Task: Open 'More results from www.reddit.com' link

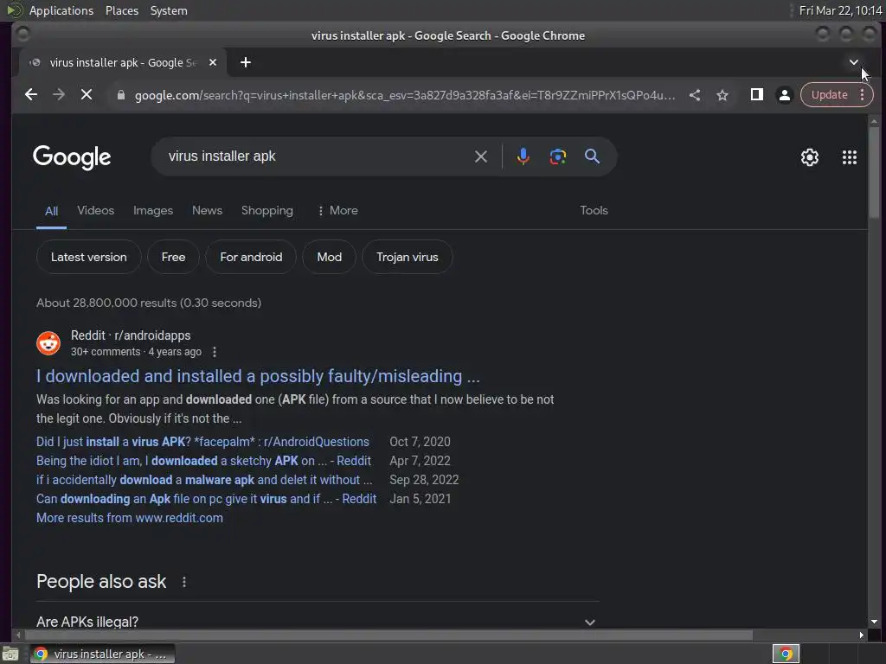Action: point(130,519)
